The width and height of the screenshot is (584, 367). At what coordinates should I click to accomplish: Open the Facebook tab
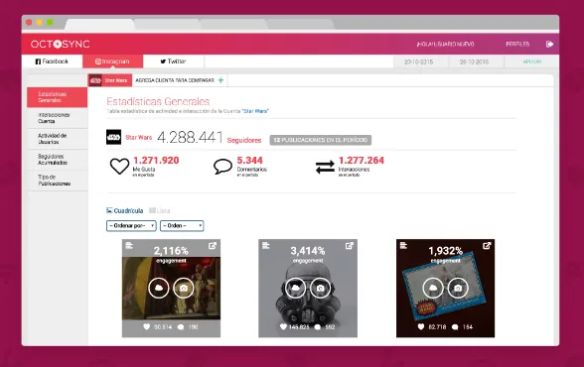(x=52, y=61)
